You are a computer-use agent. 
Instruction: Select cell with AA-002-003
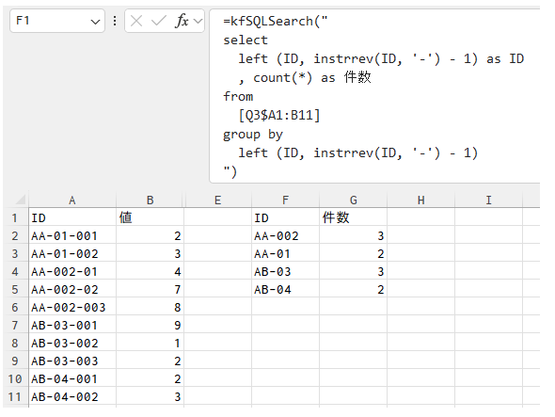(x=72, y=307)
